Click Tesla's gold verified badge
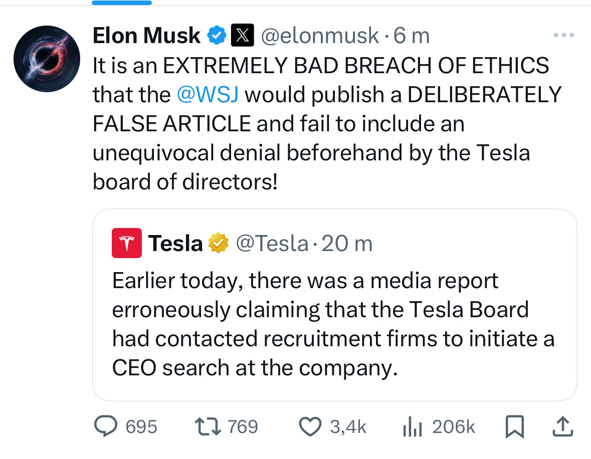Viewport: 591px width, 459px height. coord(219,243)
